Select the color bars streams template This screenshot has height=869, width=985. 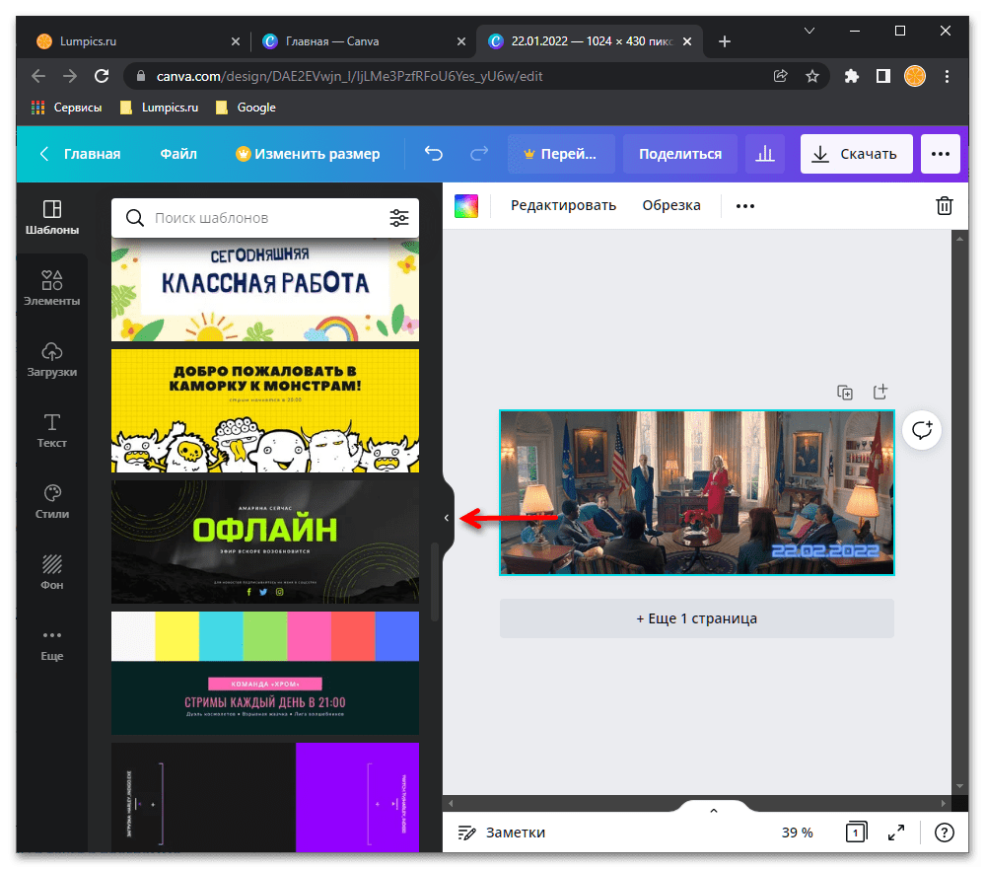tap(265, 673)
